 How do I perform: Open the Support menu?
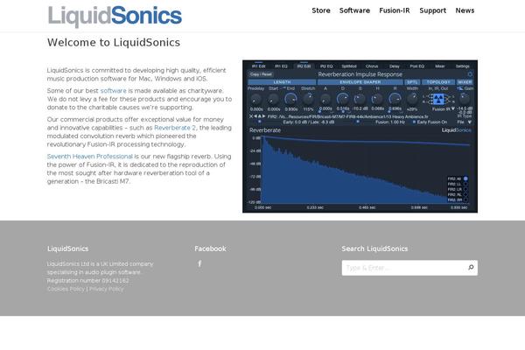(432, 10)
